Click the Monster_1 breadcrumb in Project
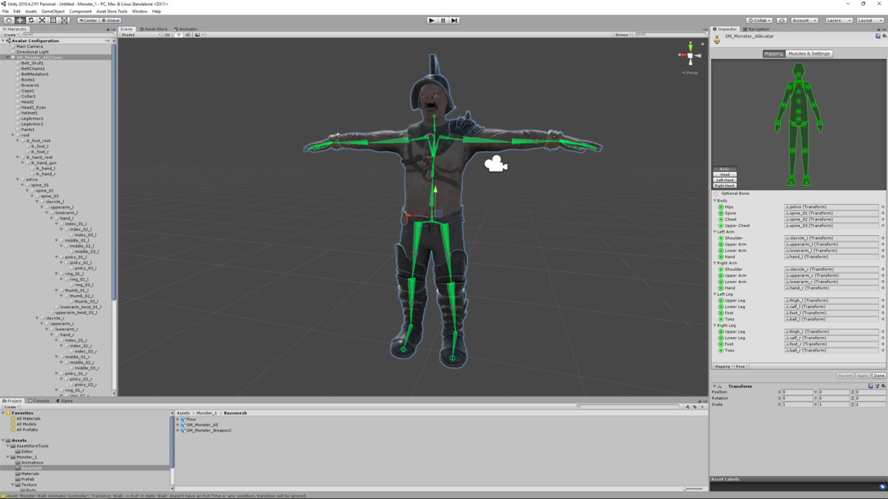Screen dimensions: 888x499 [x=206, y=413]
